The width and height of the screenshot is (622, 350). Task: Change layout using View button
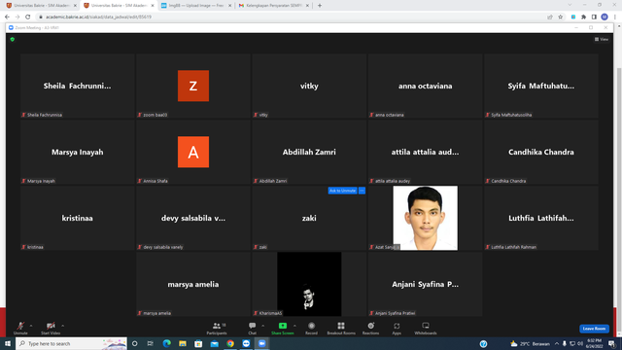point(602,39)
